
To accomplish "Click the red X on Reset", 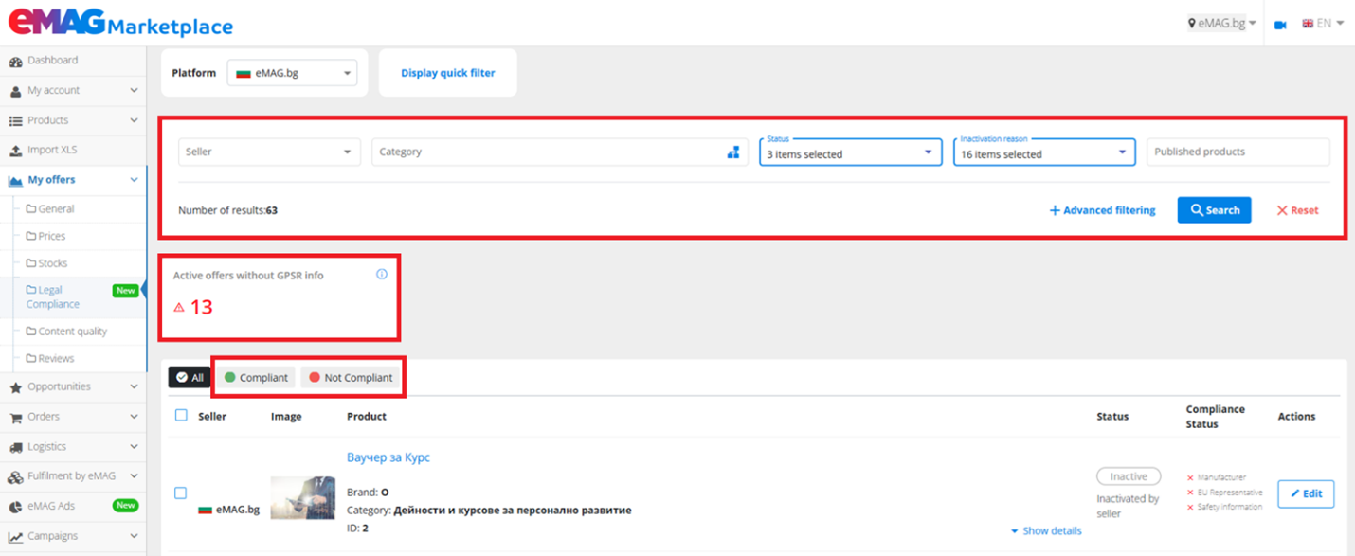I will point(1282,210).
